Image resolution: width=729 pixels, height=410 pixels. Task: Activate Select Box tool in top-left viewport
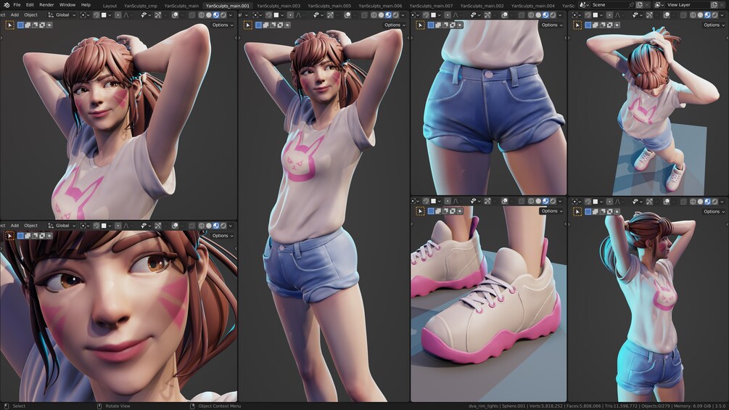pos(9,25)
